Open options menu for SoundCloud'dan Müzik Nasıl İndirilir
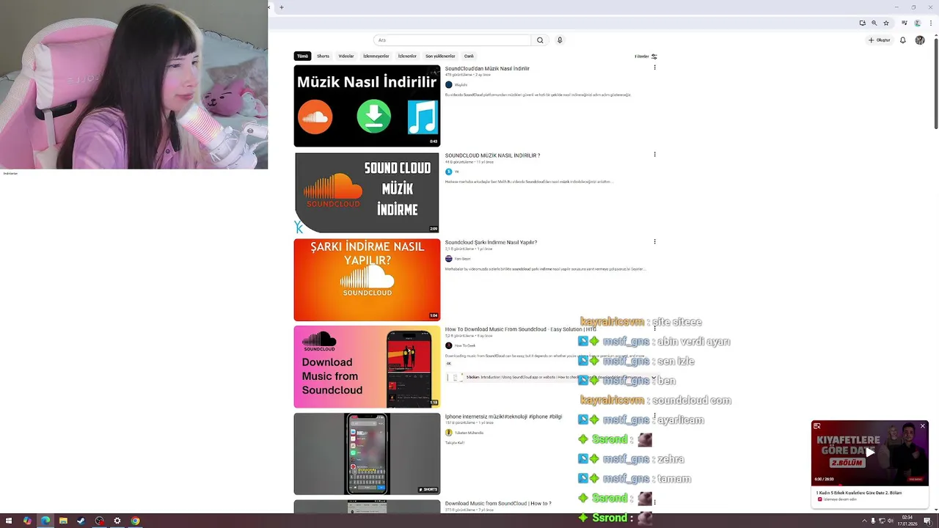Viewport: 939px width, 528px height. (654, 67)
